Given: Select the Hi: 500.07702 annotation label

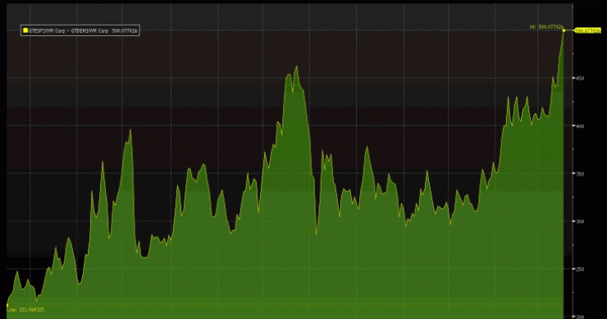Looking at the screenshot, I should click(x=546, y=27).
